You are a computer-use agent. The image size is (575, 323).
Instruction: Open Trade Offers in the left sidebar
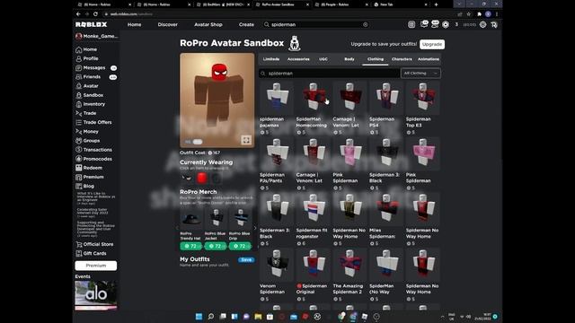[93, 122]
